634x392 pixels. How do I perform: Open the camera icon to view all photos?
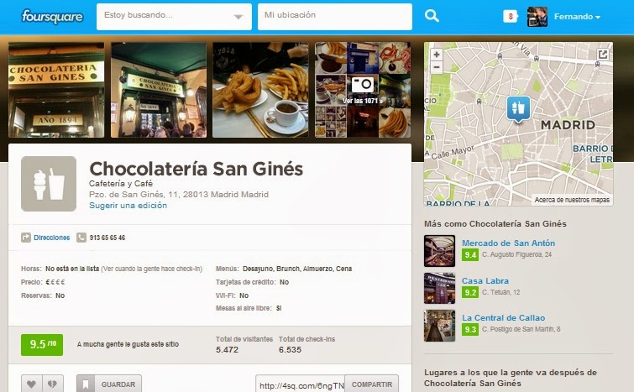pos(362,85)
